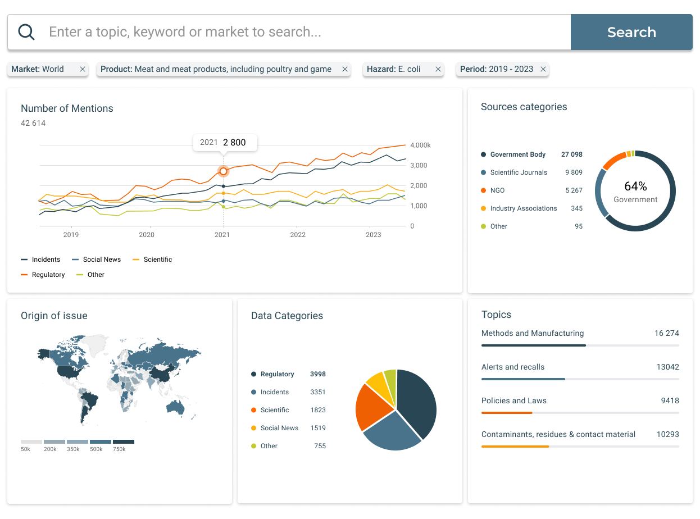Open the Policies and Laws topic
Viewport: 700px width, 519px height.
513,400
